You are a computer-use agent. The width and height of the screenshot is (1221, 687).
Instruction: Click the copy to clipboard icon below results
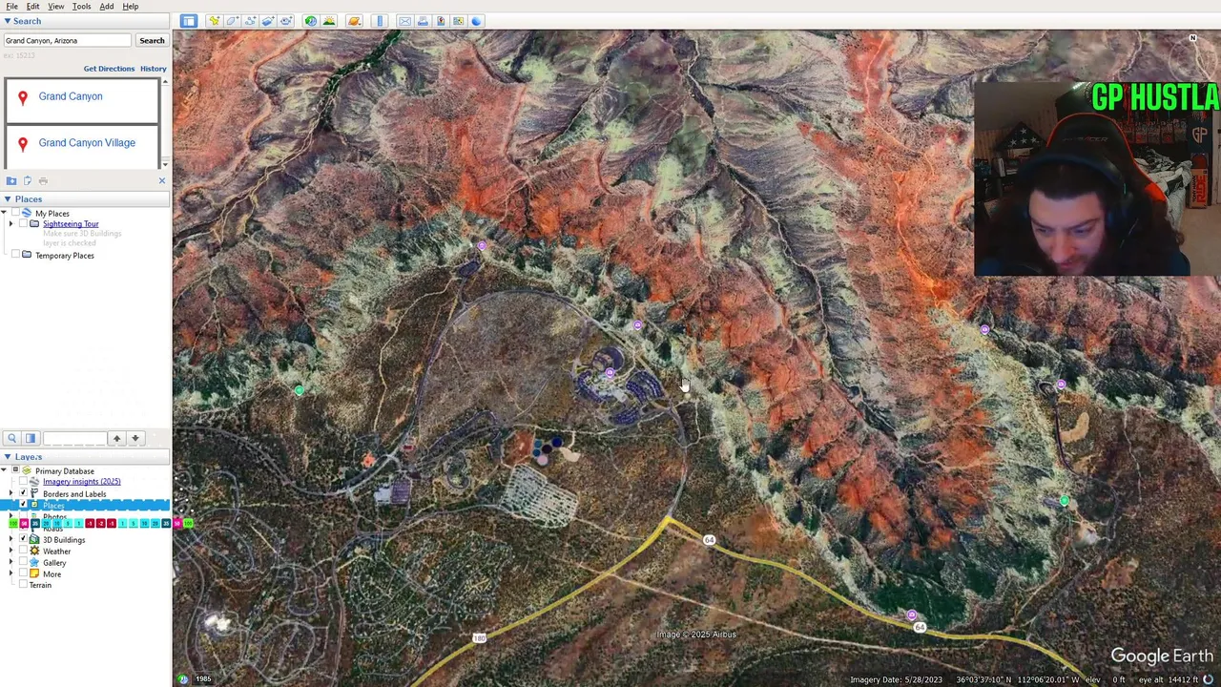tap(28, 180)
